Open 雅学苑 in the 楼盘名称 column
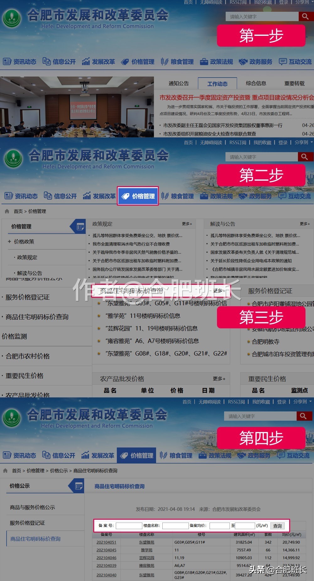The height and width of the screenshot is (581, 314). (x=147, y=550)
